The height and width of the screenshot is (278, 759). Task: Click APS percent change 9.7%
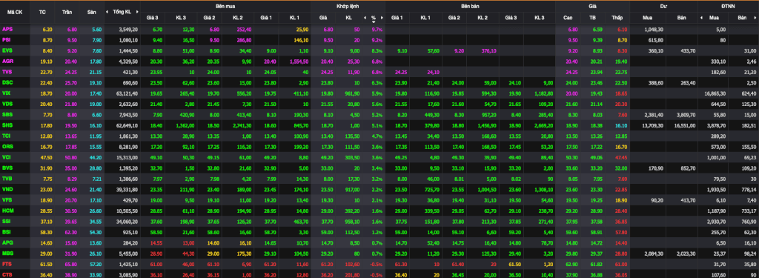pos(377,30)
